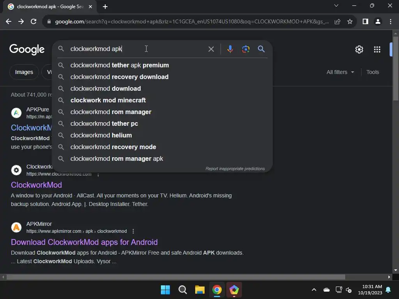399x299 pixels.
Task: Click the vertical scrollbar thumb
Action: pyautogui.click(x=395, y=69)
